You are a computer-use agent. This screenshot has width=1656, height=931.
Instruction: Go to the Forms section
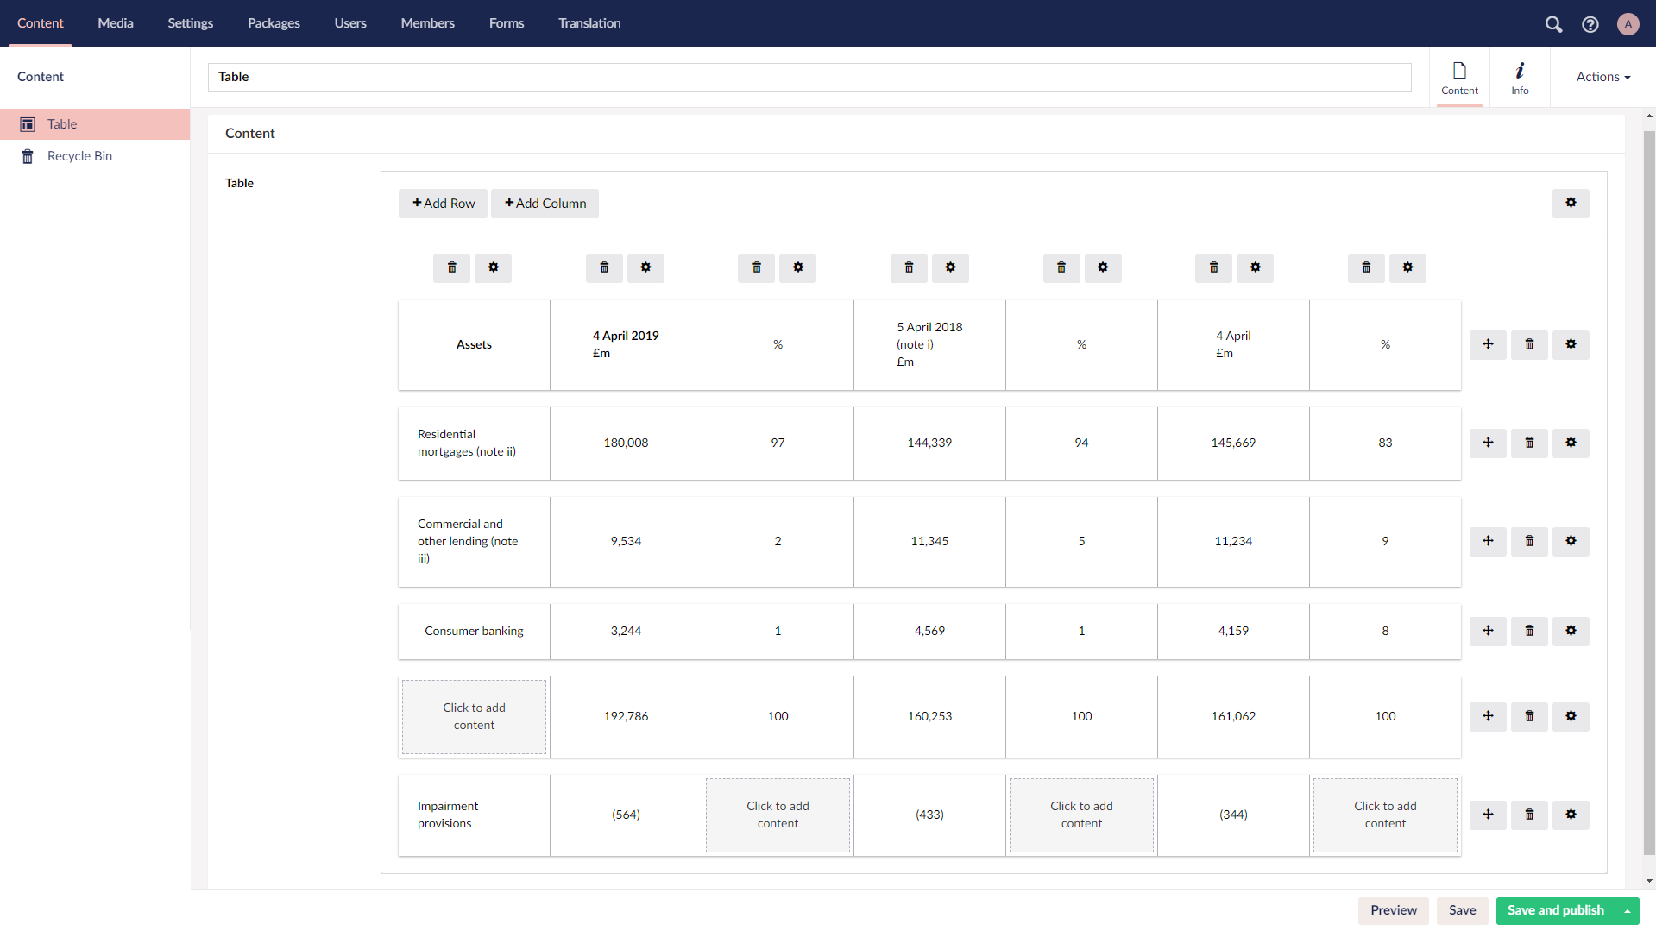coord(507,23)
